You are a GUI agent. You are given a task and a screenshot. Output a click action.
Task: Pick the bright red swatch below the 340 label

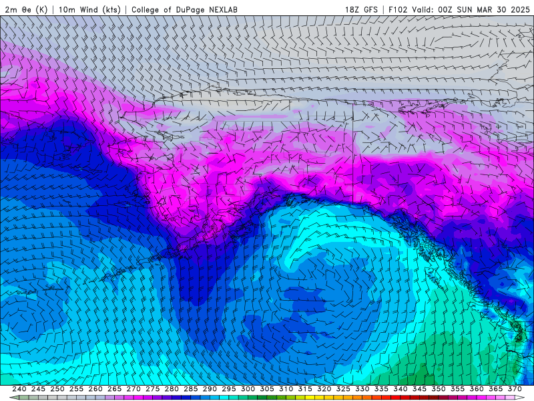[396, 398]
